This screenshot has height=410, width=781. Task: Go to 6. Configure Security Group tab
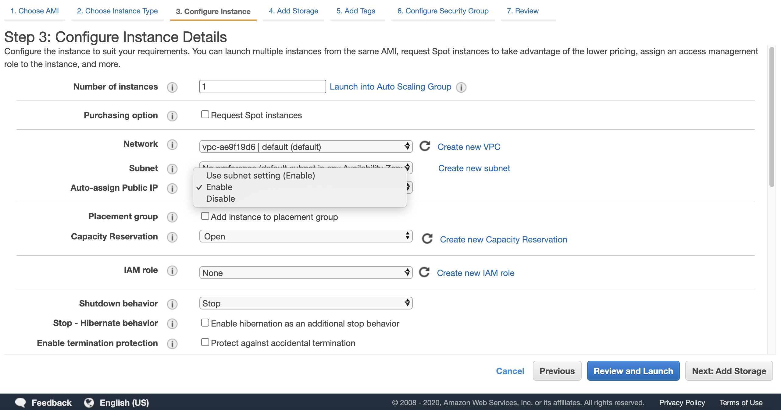(443, 11)
